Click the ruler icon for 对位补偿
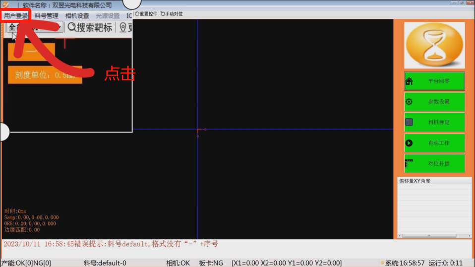 click(409, 163)
